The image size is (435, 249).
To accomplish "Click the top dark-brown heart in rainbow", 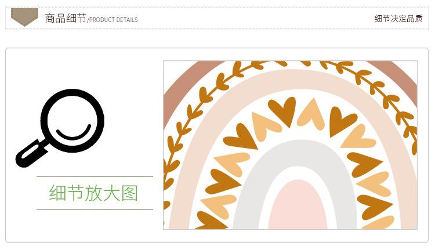I will (x=282, y=111).
